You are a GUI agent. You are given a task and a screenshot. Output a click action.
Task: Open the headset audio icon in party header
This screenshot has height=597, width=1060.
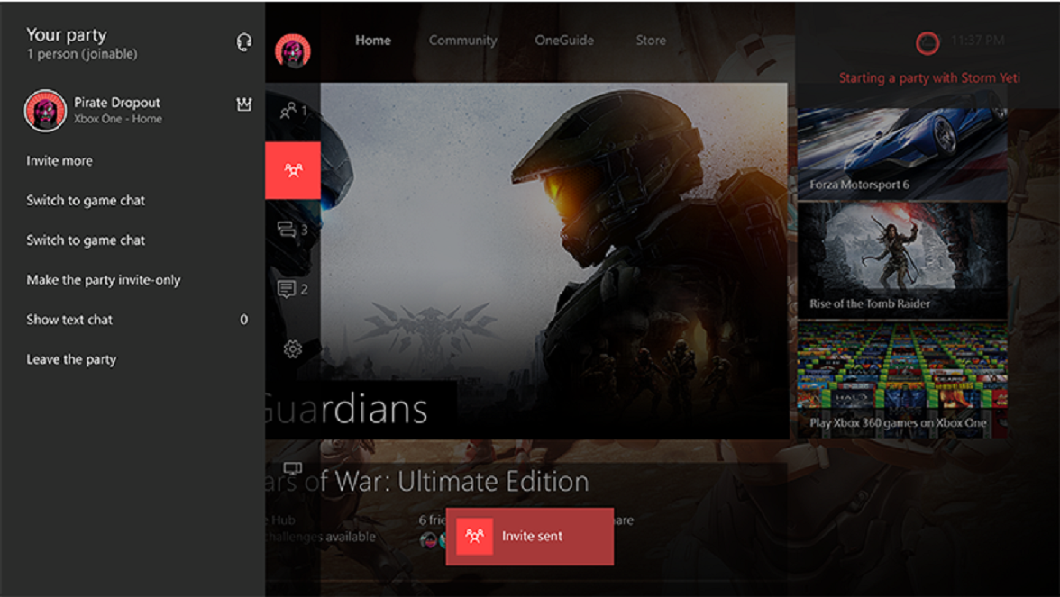(243, 42)
